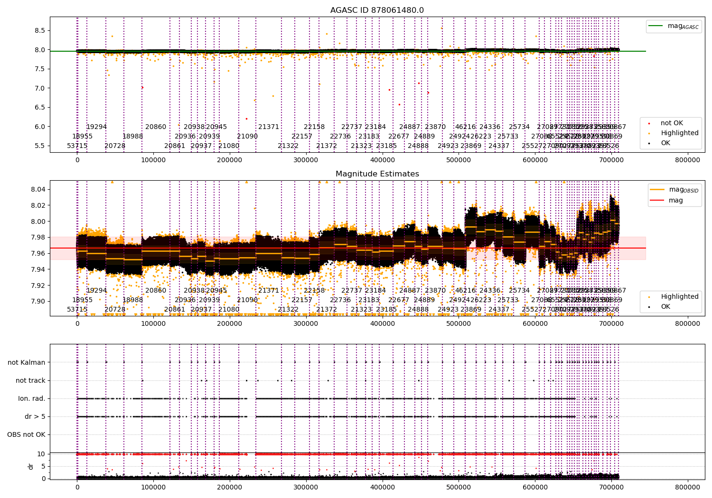Click obsid label 53715 in top plot
The width and height of the screenshot is (712, 498).
pos(77,146)
